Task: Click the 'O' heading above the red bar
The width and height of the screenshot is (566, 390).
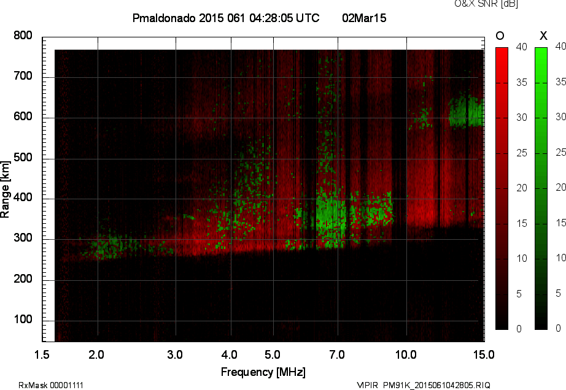Action: tap(500, 36)
